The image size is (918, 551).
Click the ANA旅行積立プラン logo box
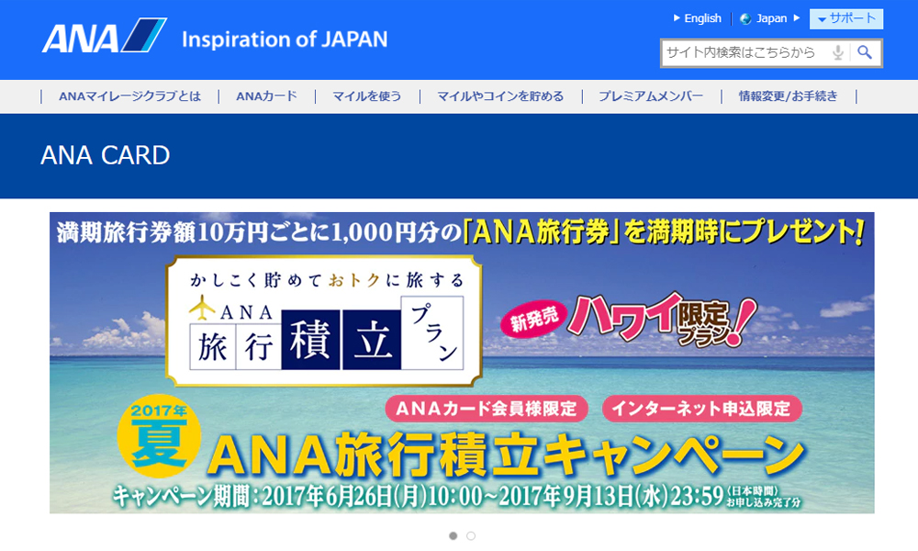pyautogui.click(x=324, y=320)
